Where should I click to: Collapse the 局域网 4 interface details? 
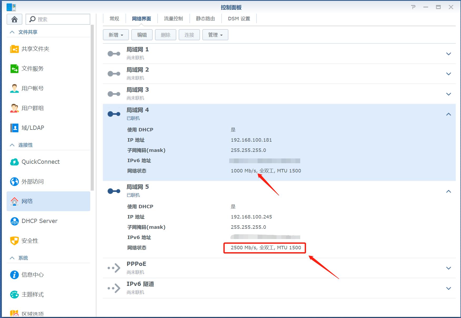point(448,114)
